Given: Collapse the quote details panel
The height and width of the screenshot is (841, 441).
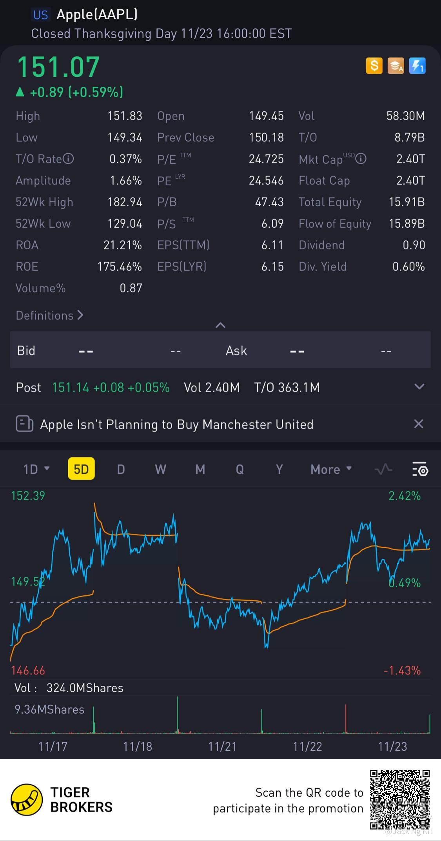Looking at the screenshot, I should pyautogui.click(x=220, y=325).
